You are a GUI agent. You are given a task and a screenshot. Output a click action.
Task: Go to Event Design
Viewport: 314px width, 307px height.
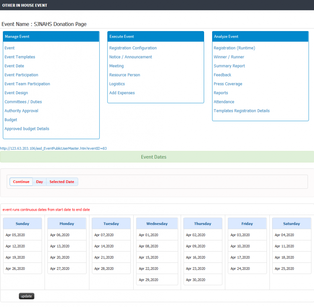pyautogui.click(x=16, y=93)
